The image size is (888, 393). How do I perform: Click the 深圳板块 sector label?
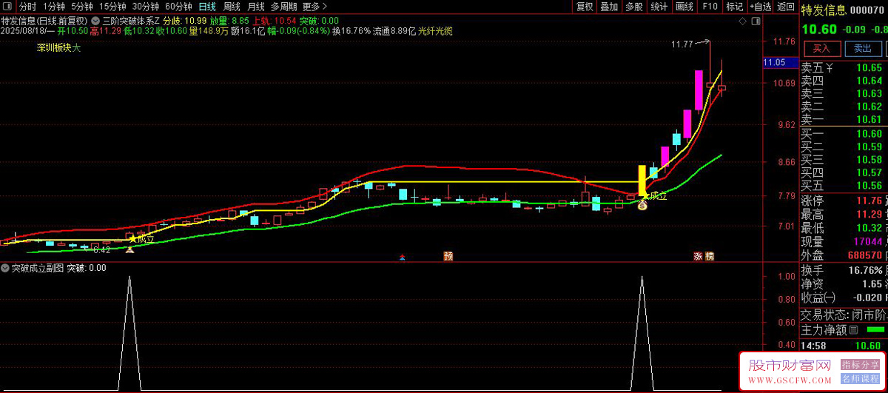tap(53, 48)
